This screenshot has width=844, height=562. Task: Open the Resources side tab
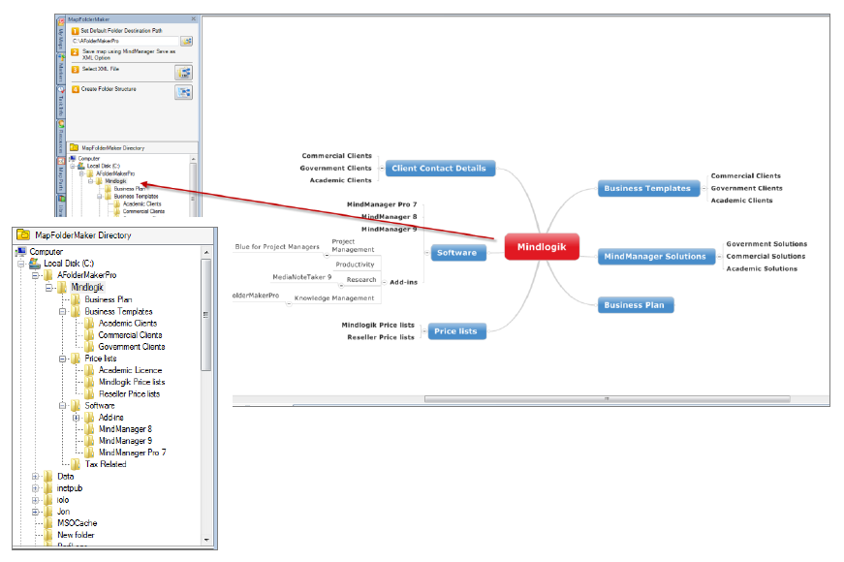click(x=61, y=138)
